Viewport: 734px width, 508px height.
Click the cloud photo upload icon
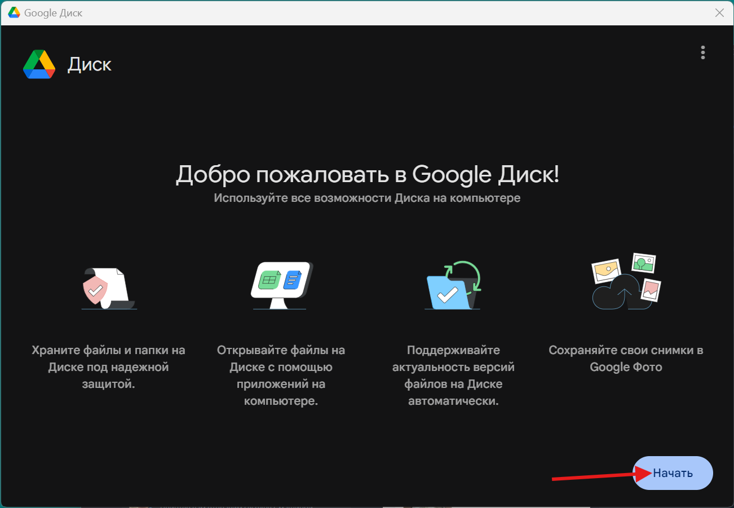pyautogui.click(x=626, y=281)
